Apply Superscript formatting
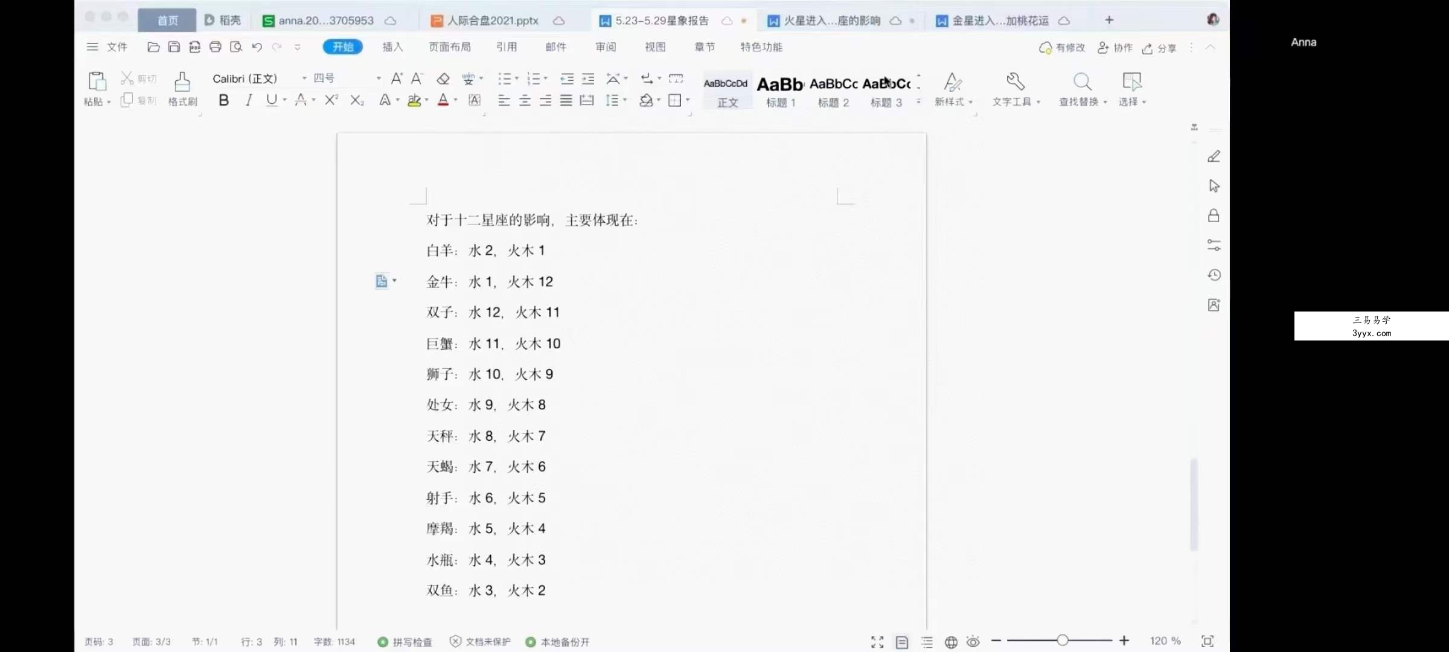 click(331, 100)
